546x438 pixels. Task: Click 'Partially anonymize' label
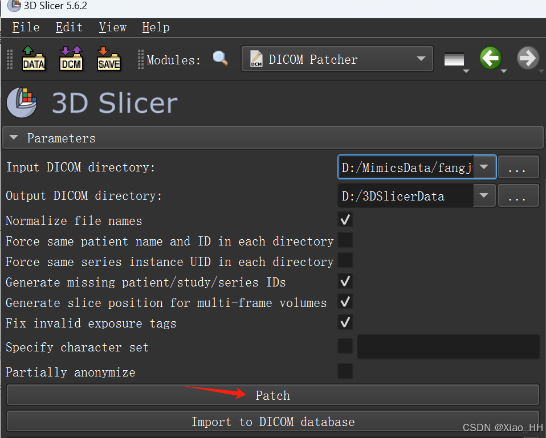71,372
